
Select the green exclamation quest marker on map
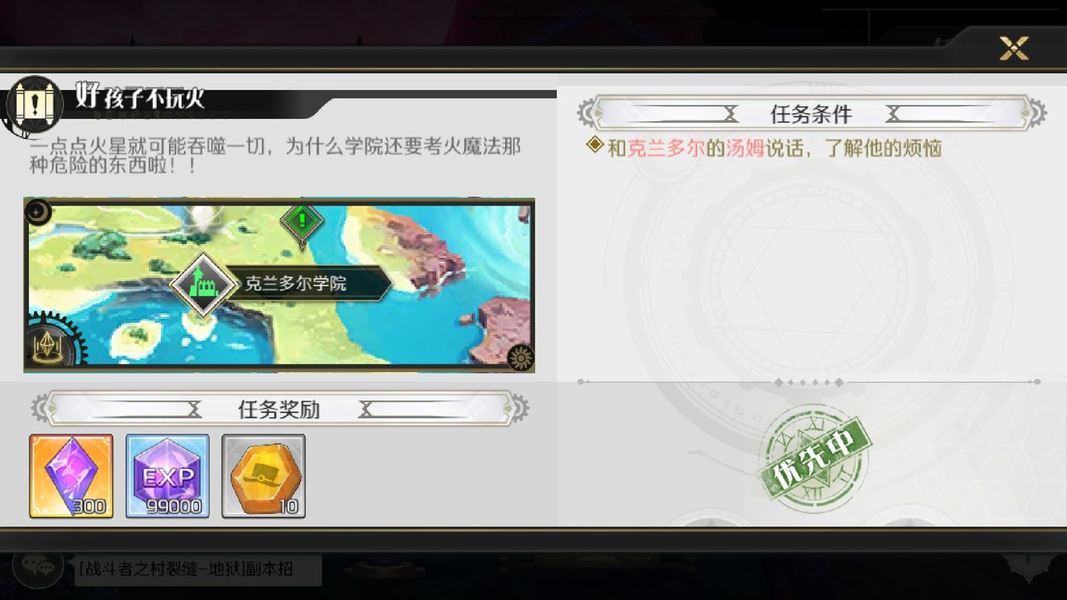coord(302,220)
